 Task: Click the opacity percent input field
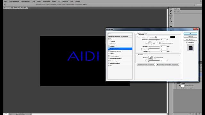coord(163,40)
